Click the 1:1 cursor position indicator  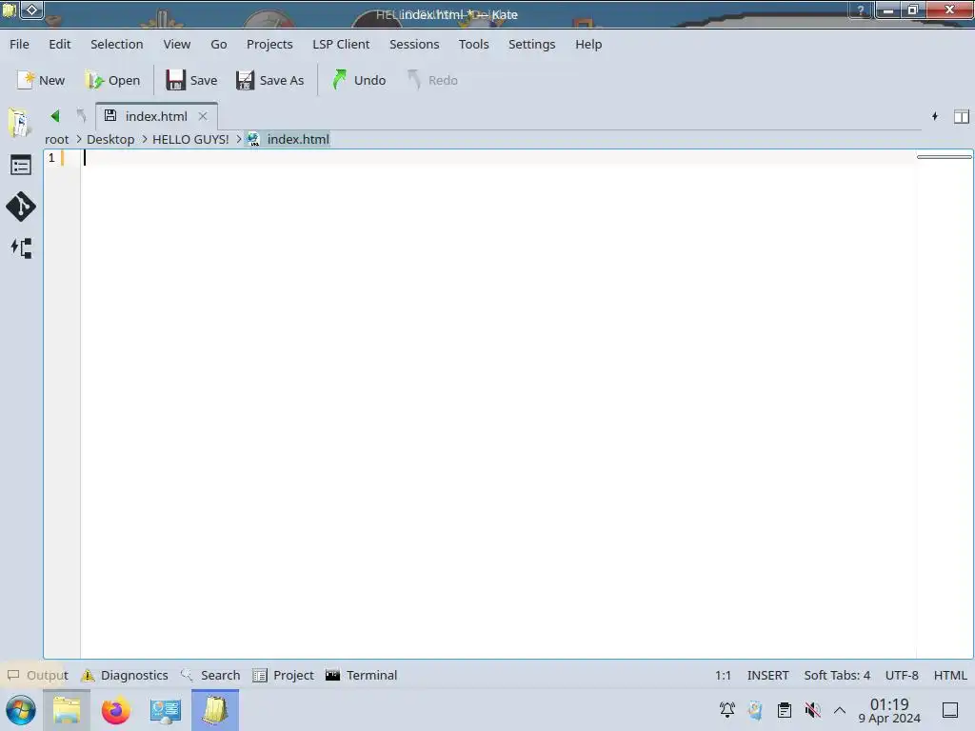point(724,675)
